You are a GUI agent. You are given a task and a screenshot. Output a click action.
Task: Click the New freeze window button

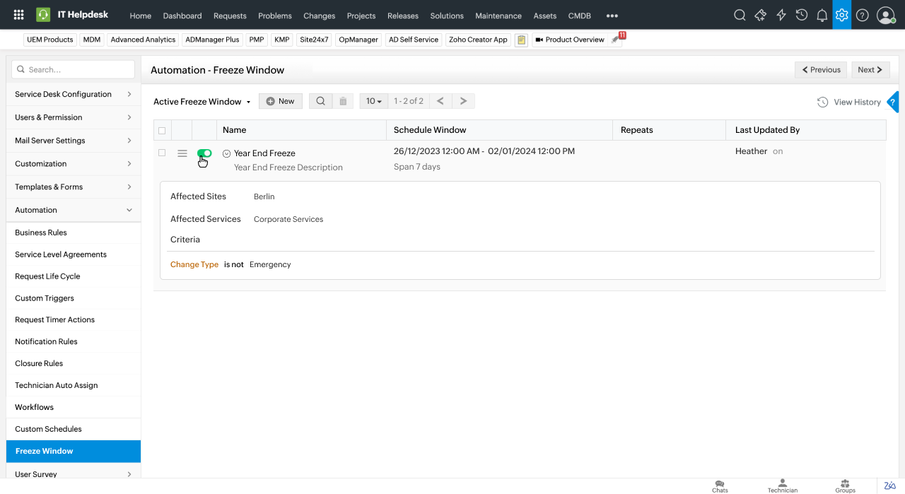[280, 101]
